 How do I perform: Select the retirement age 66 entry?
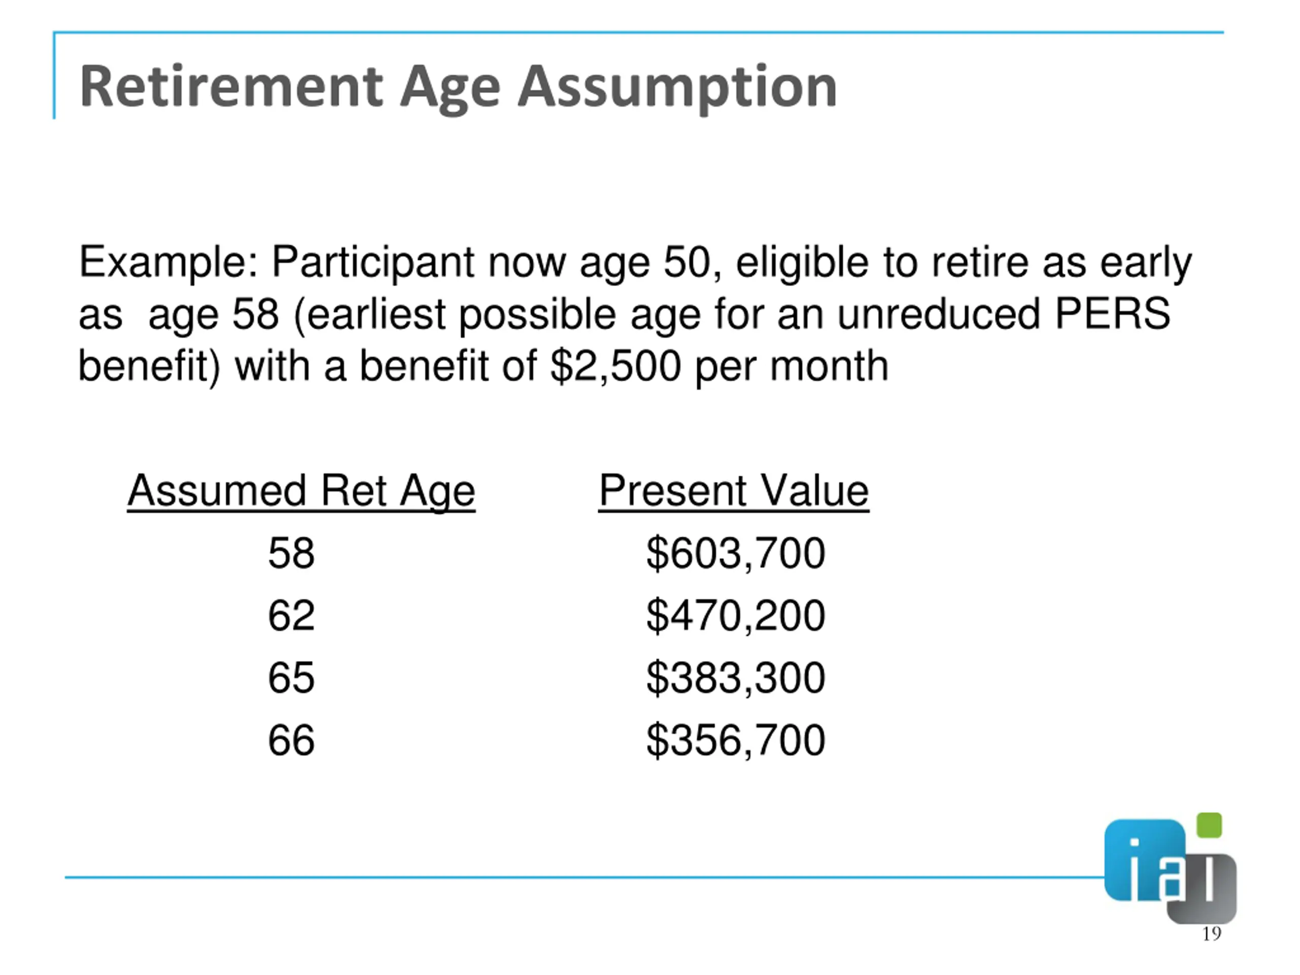291,740
